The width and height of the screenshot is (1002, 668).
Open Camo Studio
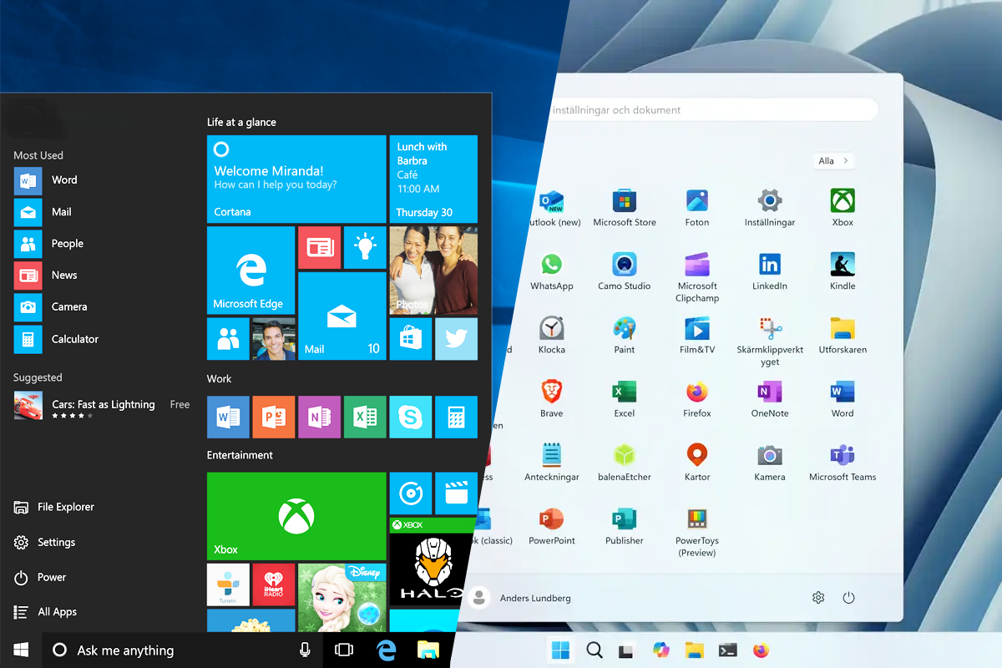pos(624,266)
